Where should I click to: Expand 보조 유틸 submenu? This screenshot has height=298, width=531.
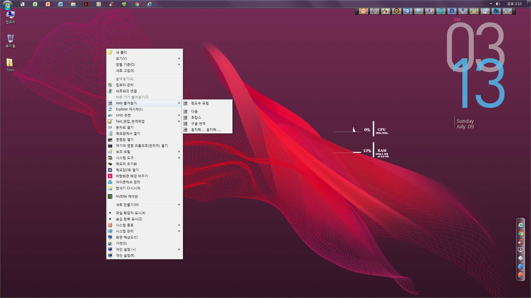[145, 152]
